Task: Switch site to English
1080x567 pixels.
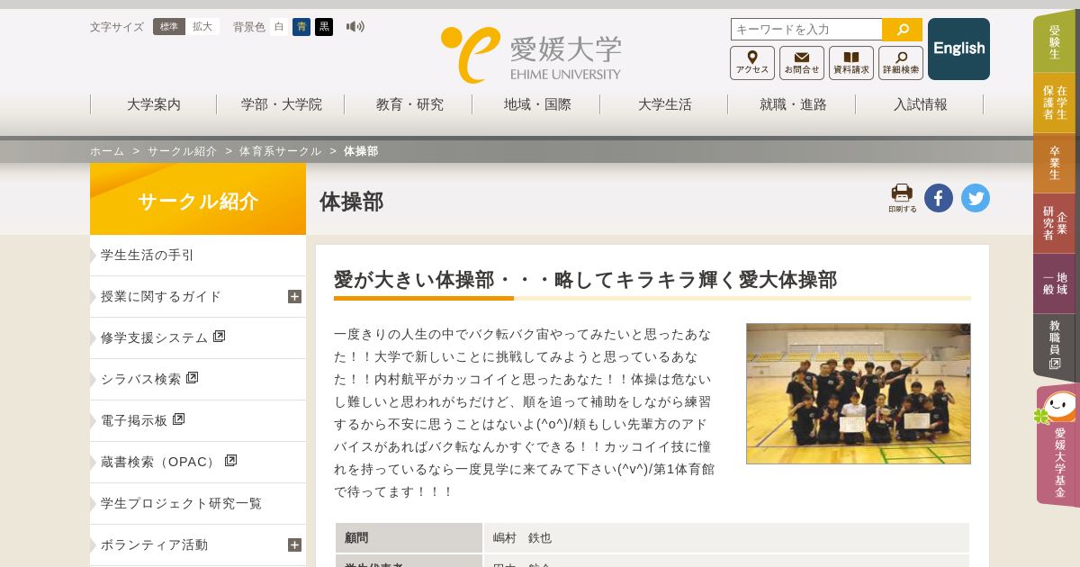Action: [x=958, y=49]
